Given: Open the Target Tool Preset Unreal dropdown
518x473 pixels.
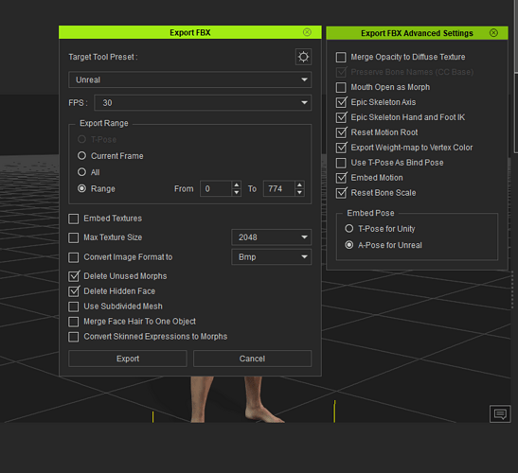Looking at the screenshot, I should (190, 79).
